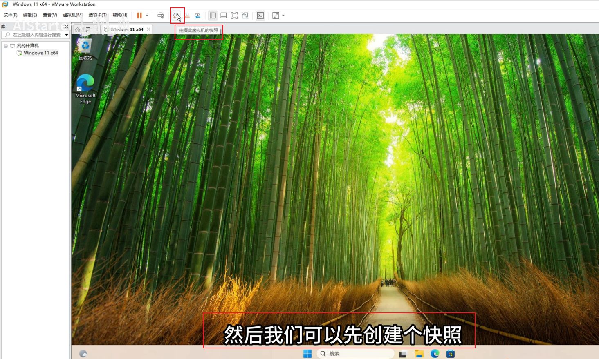Enter full screen mode icon

(x=234, y=16)
